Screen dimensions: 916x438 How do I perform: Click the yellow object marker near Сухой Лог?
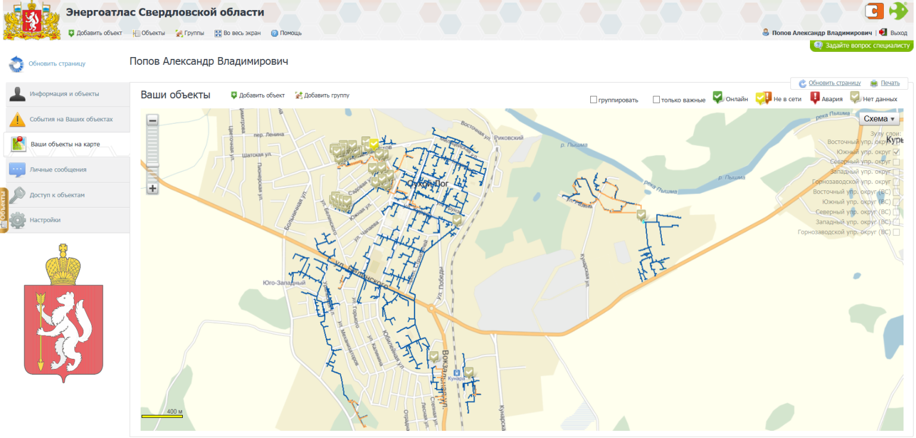point(373,143)
